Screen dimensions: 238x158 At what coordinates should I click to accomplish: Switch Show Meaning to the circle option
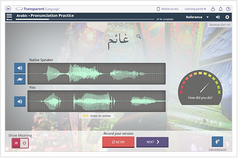[x=24, y=143]
